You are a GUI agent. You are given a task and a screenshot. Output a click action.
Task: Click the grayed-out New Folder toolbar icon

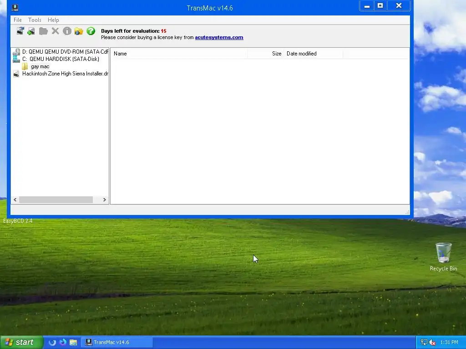tap(43, 31)
